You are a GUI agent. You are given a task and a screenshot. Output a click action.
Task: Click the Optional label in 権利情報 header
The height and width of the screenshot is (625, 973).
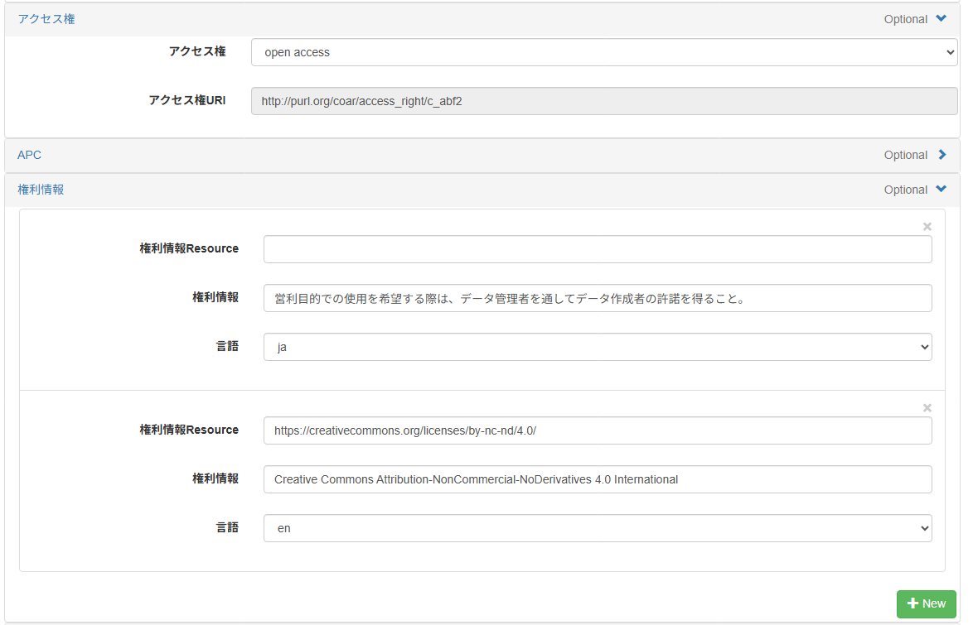pyautogui.click(x=905, y=190)
